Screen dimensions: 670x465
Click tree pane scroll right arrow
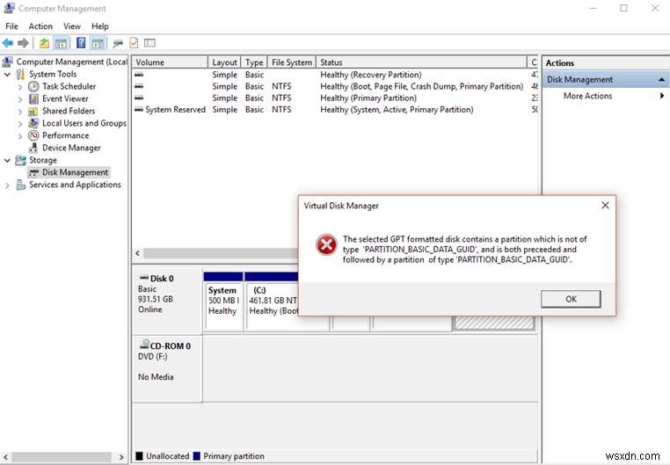tap(121, 457)
